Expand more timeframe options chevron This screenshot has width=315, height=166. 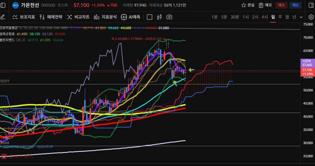point(301,17)
